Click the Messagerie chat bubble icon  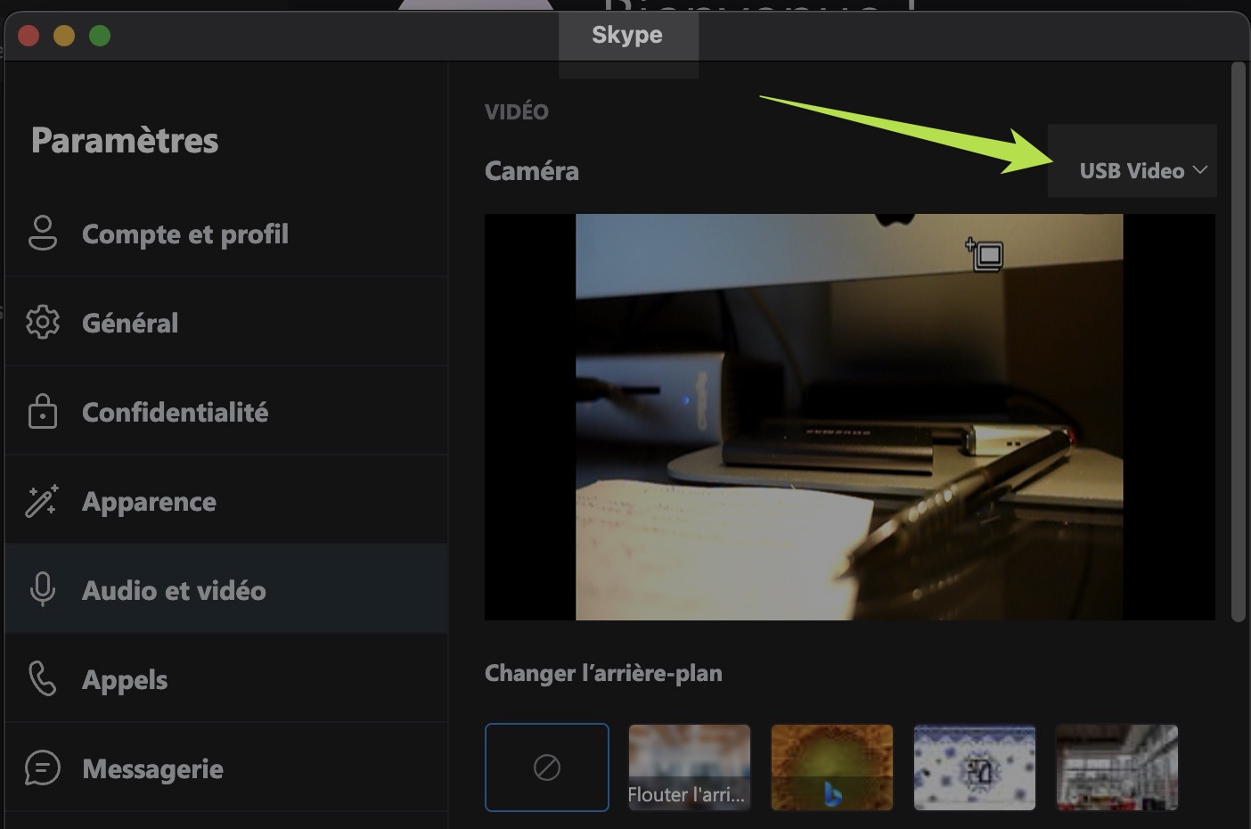click(x=43, y=767)
